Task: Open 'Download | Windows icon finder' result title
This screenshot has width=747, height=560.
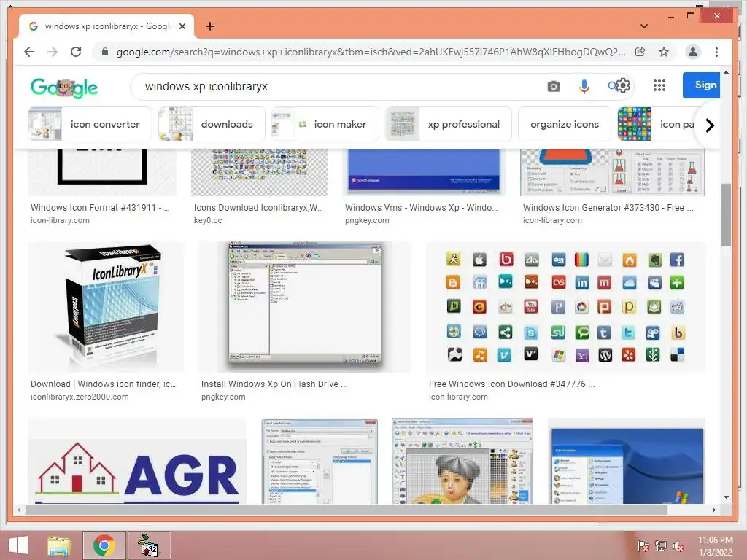Action: (104, 384)
